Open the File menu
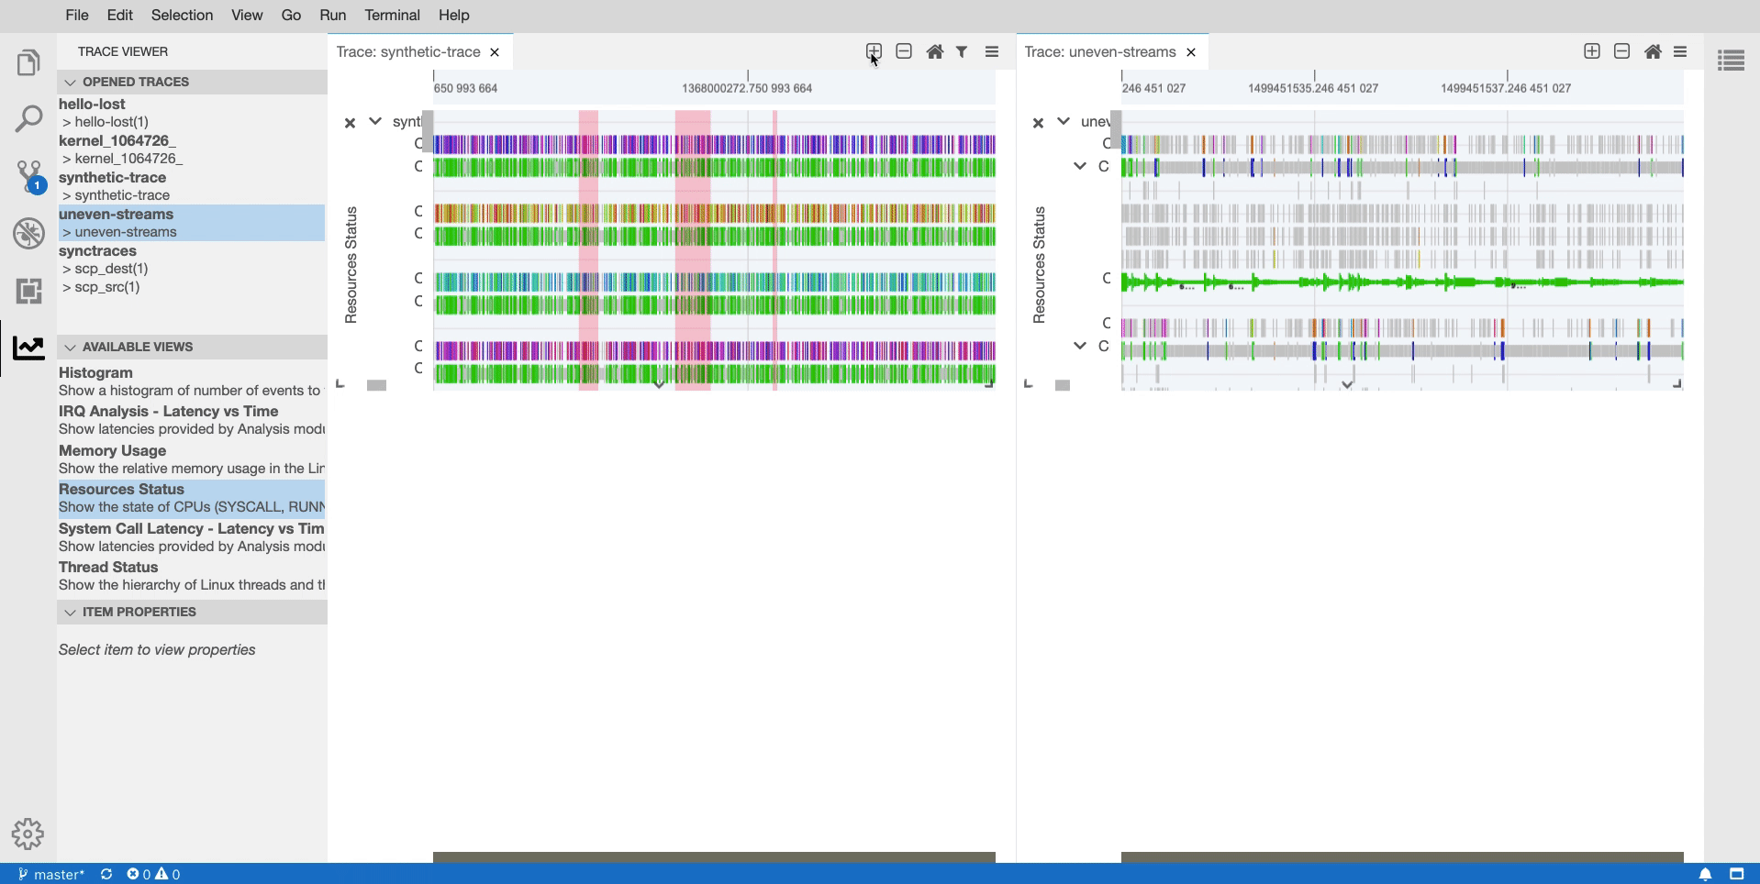The height and width of the screenshot is (884, 1760). pyautogui.click(x=77, y=15)
